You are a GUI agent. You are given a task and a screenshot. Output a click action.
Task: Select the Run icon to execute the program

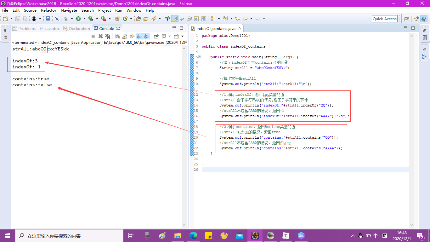coord(78,18)
